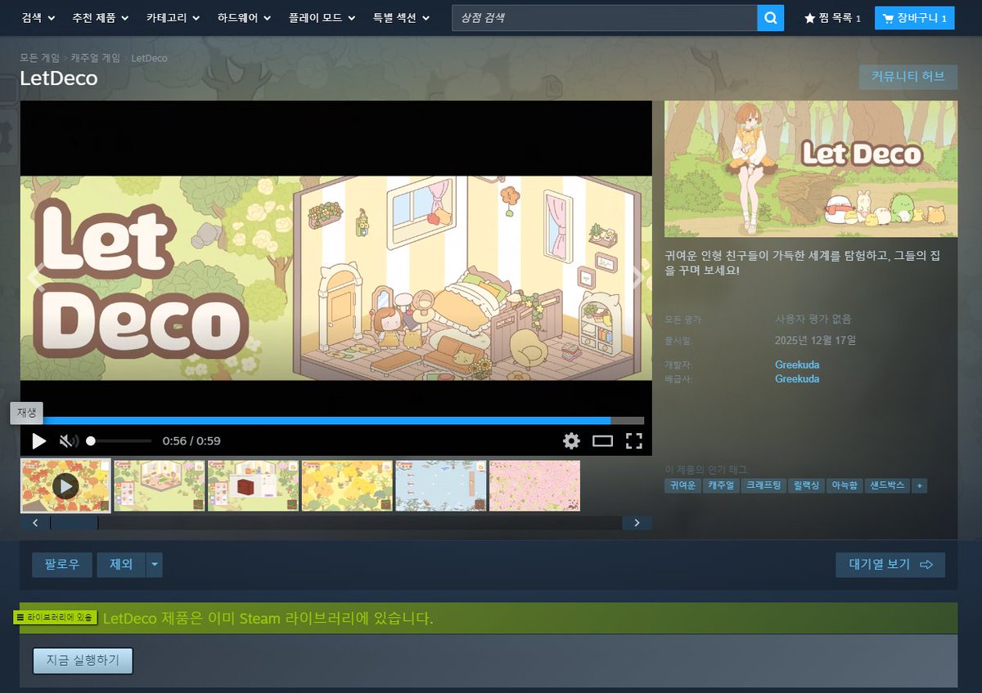Go to next media with right arrow overlay
This screenshot has width=982, height=693.
(x=637, y=278)
